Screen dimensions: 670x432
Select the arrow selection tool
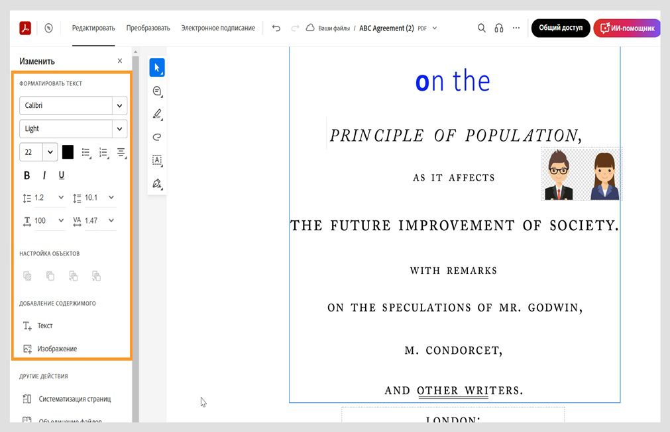tap(156, 67)
